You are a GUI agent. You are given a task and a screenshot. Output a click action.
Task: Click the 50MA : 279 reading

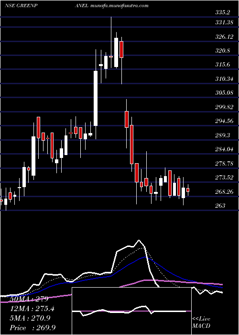30,299
